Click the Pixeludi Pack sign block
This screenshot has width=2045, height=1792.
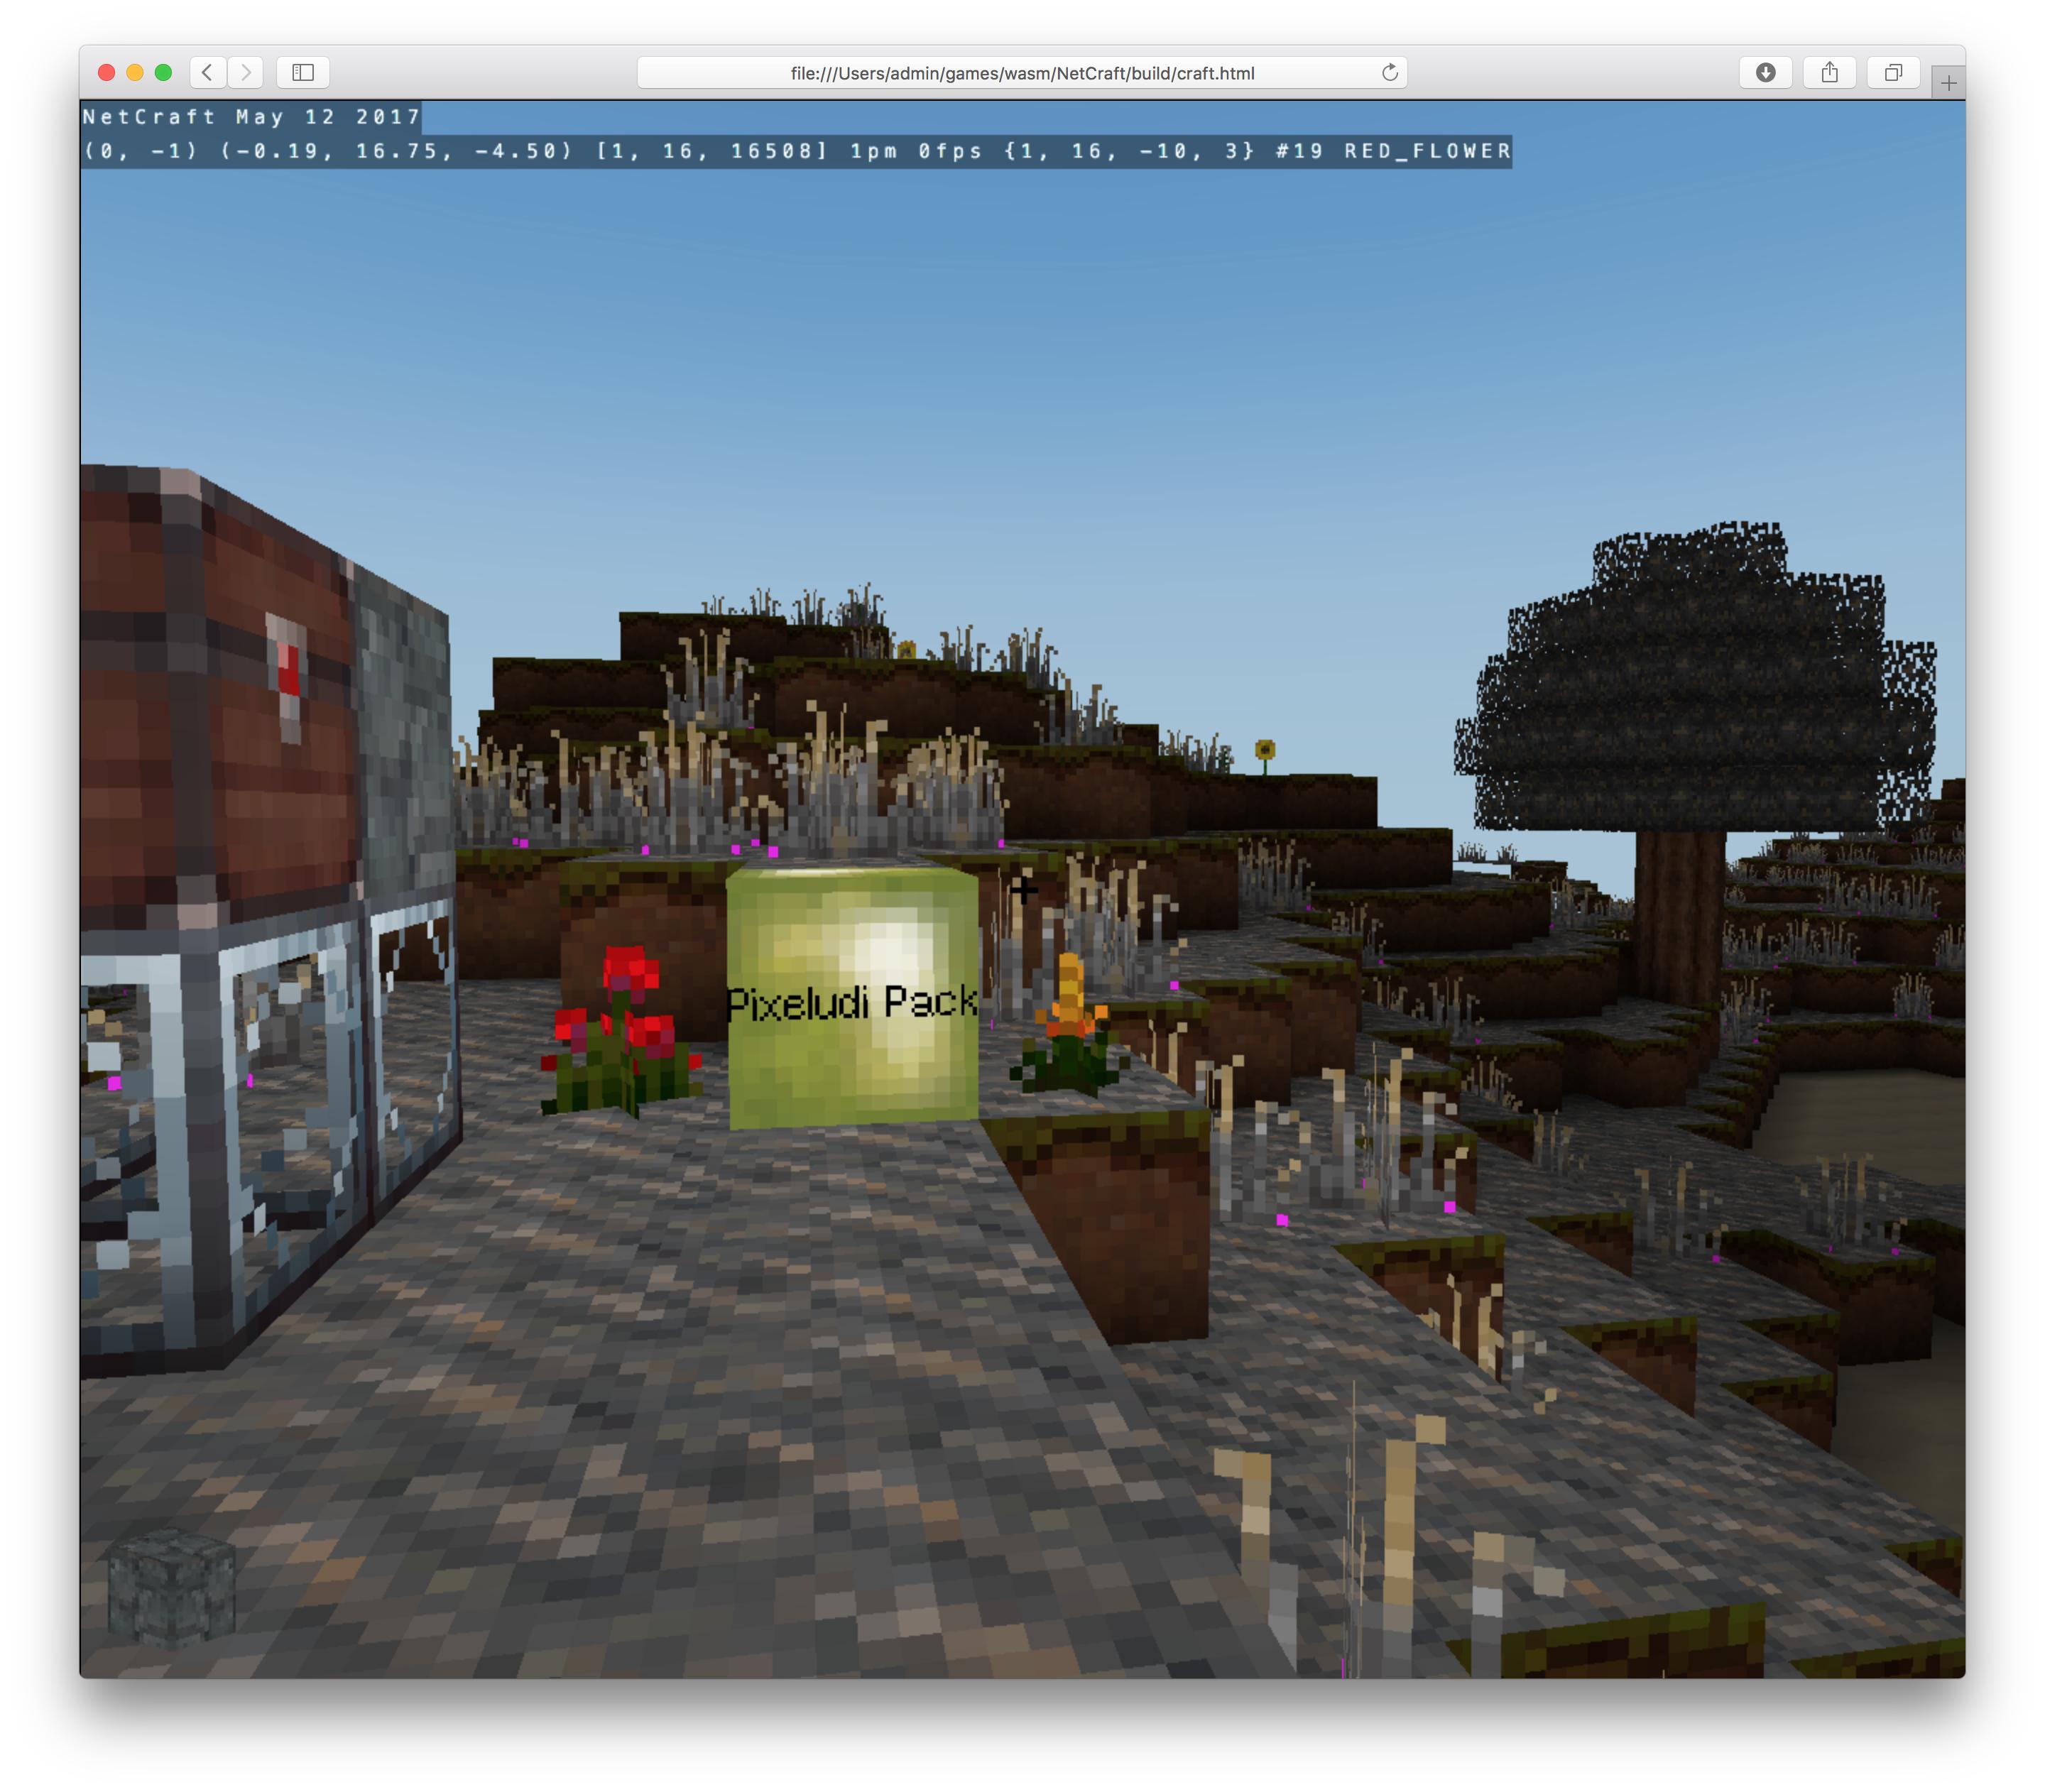pos(852,1000)
